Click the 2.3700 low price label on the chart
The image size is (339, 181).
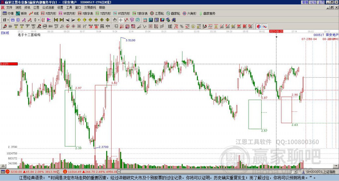[x=104, y=147]
